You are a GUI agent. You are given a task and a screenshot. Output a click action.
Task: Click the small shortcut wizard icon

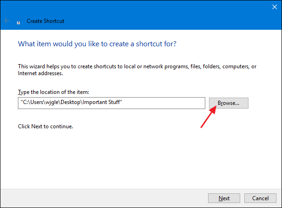[x=18, y=21]
